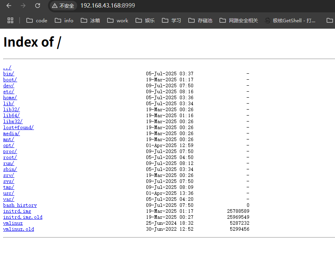Download the vmlinuz.old file
Viewport: 335px width, 269px height.
pyautogui.click(x=18, y=229)
